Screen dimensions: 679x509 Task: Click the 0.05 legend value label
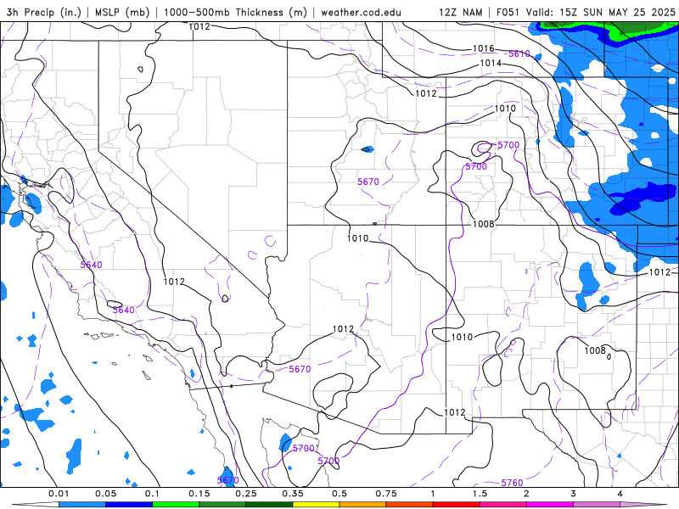pos(105,494)
